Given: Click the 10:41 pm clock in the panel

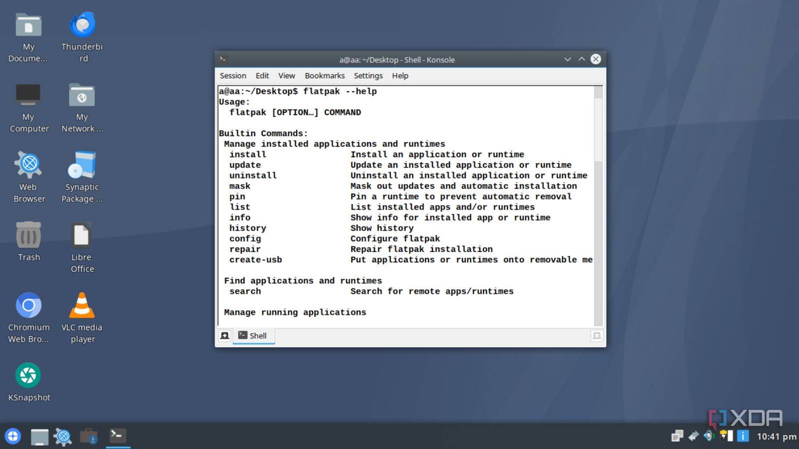Looking at the screenshot, I should pyautogui.click(x=776, y=437).
